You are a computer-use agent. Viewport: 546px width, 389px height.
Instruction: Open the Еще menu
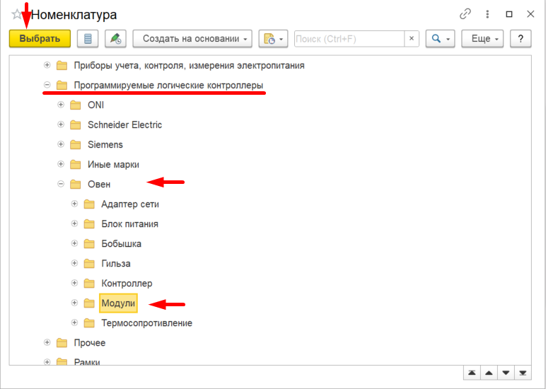482,39
